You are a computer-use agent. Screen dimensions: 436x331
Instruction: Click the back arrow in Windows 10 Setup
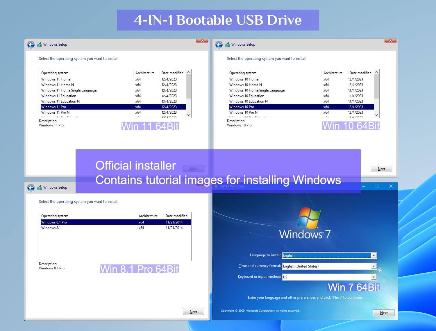point(219,44)
